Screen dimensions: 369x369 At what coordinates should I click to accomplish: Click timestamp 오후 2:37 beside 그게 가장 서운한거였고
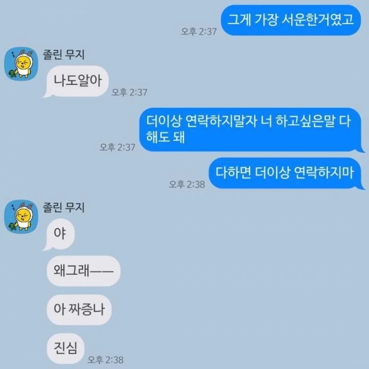[x=198, y=31]
